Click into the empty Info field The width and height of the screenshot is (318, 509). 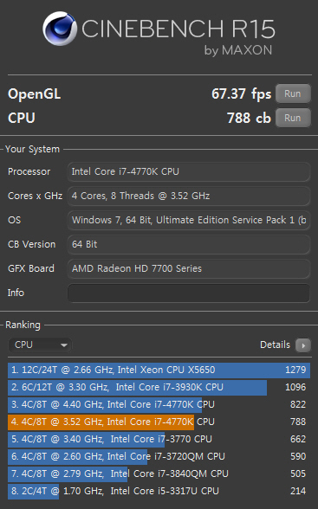pyautogui.click(x=188, y=293)
